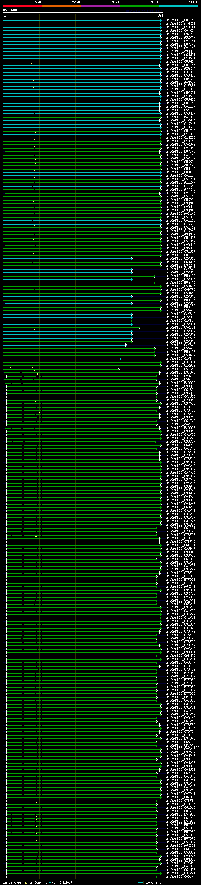Select the UniRef100_C0LL55 label
Screen dimensions: 201x885
point(180,65)
